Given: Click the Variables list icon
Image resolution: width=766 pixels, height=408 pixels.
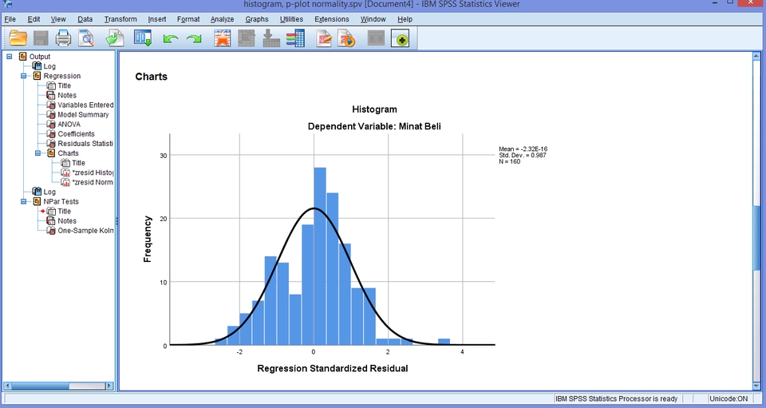Looking at the screenshot, I should coord(295,38).
